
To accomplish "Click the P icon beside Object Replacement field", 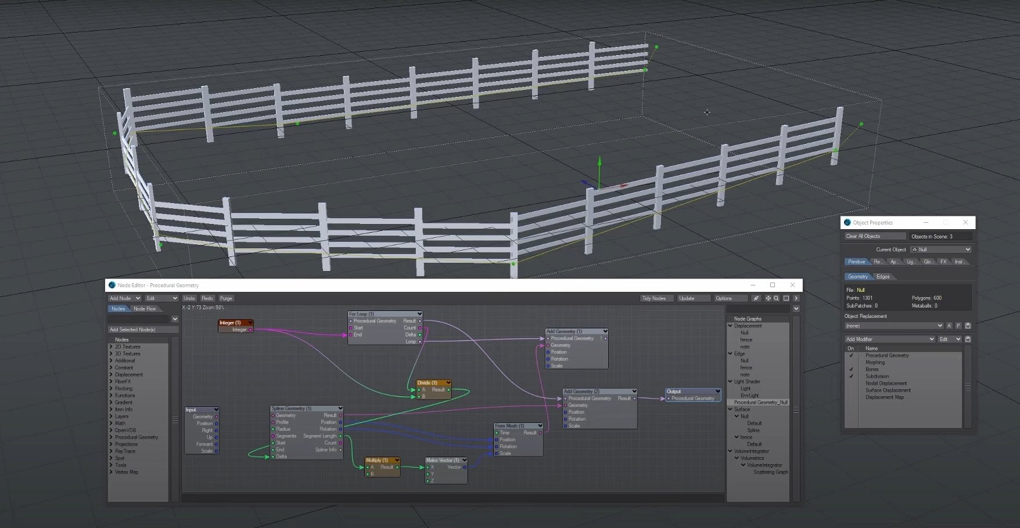I will tap(958, 326).
